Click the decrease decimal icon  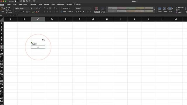coord(91,12)
